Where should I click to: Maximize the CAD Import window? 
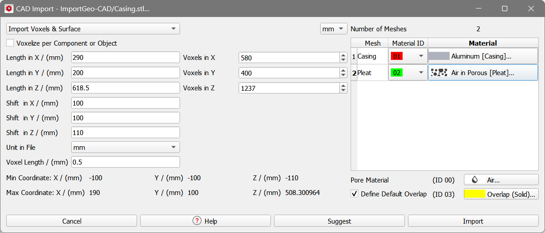[505, 8]
